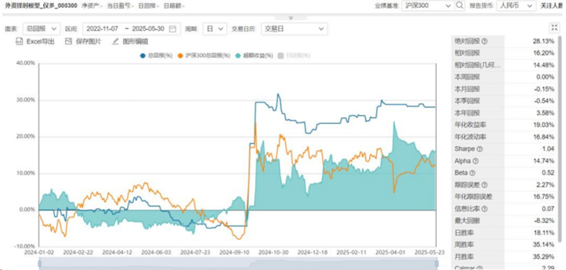
Task: Click the 图形编辑 chart edit button
Action: click(x=130, y=42)
